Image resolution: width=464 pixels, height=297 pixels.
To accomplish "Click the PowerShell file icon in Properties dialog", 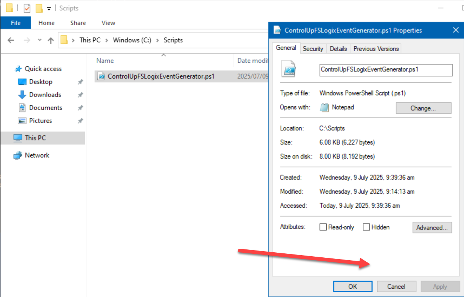I will pos(290,69).
